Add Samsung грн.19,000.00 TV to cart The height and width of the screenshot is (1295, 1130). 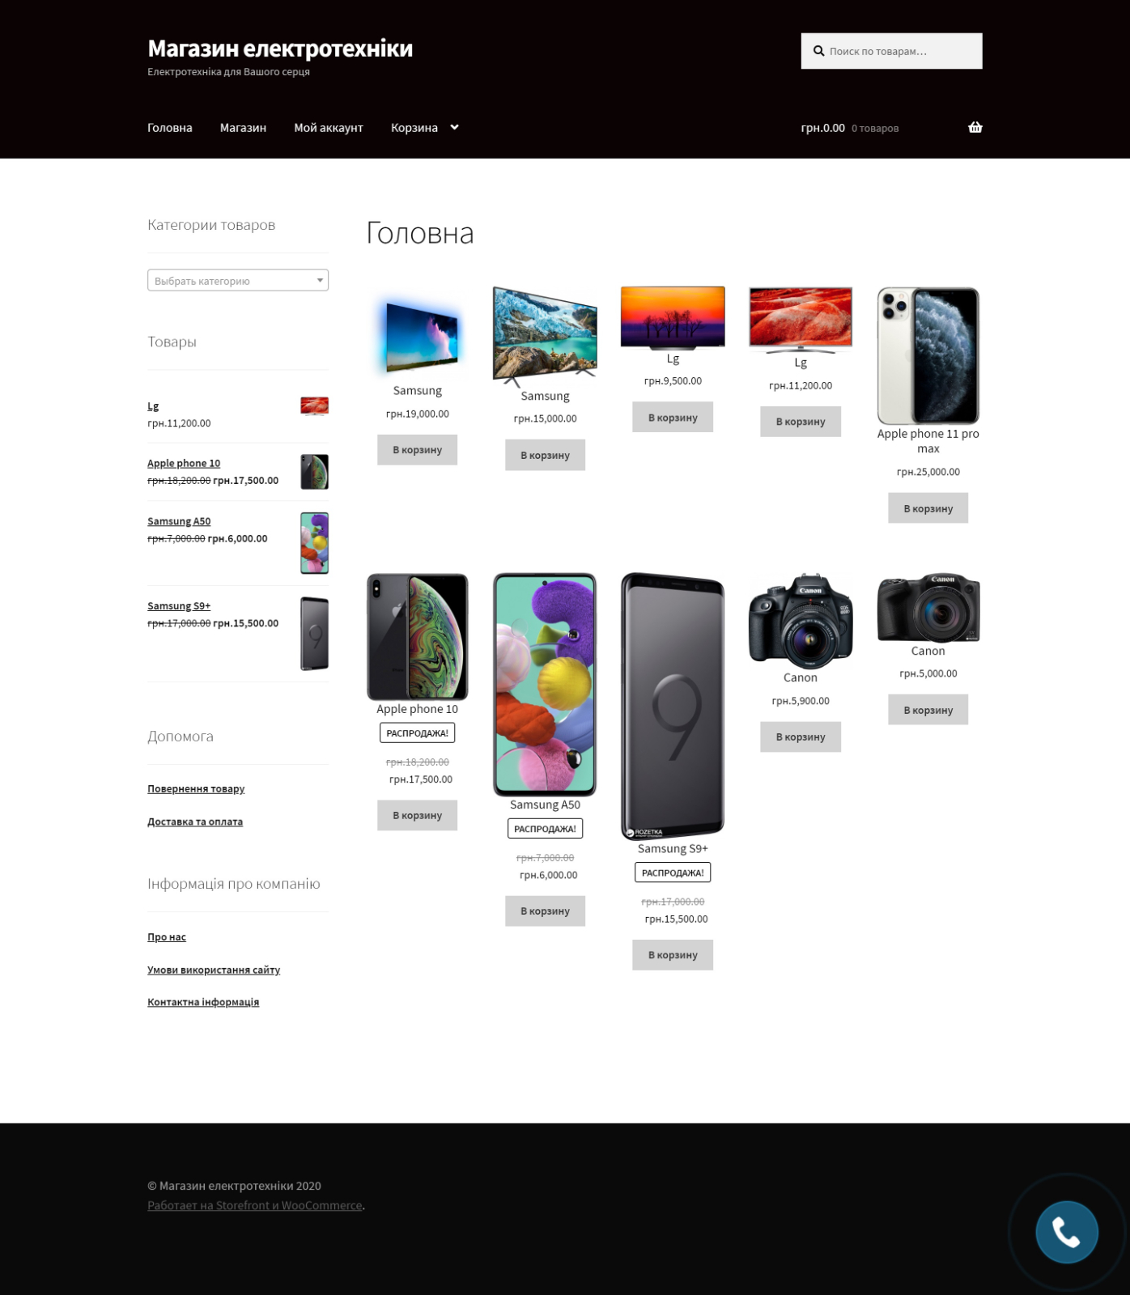(x=417, y=450)
